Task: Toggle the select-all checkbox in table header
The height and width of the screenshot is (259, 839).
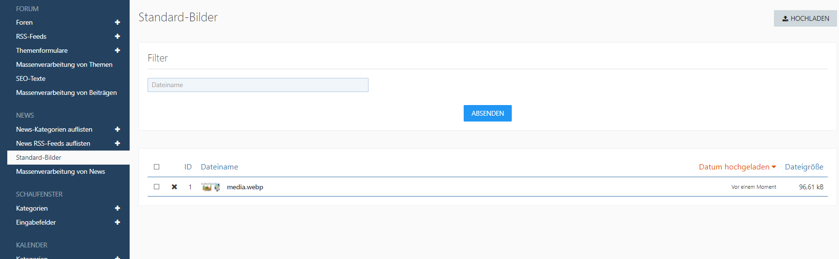Action: (157, 167)
